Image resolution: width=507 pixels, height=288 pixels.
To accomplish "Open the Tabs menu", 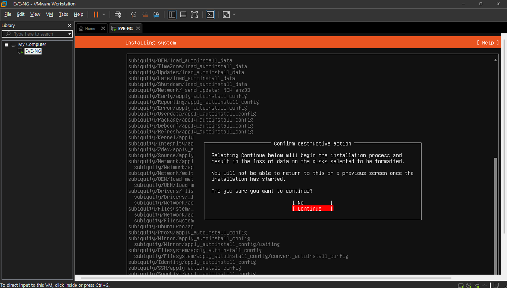I will coord(63,14).
